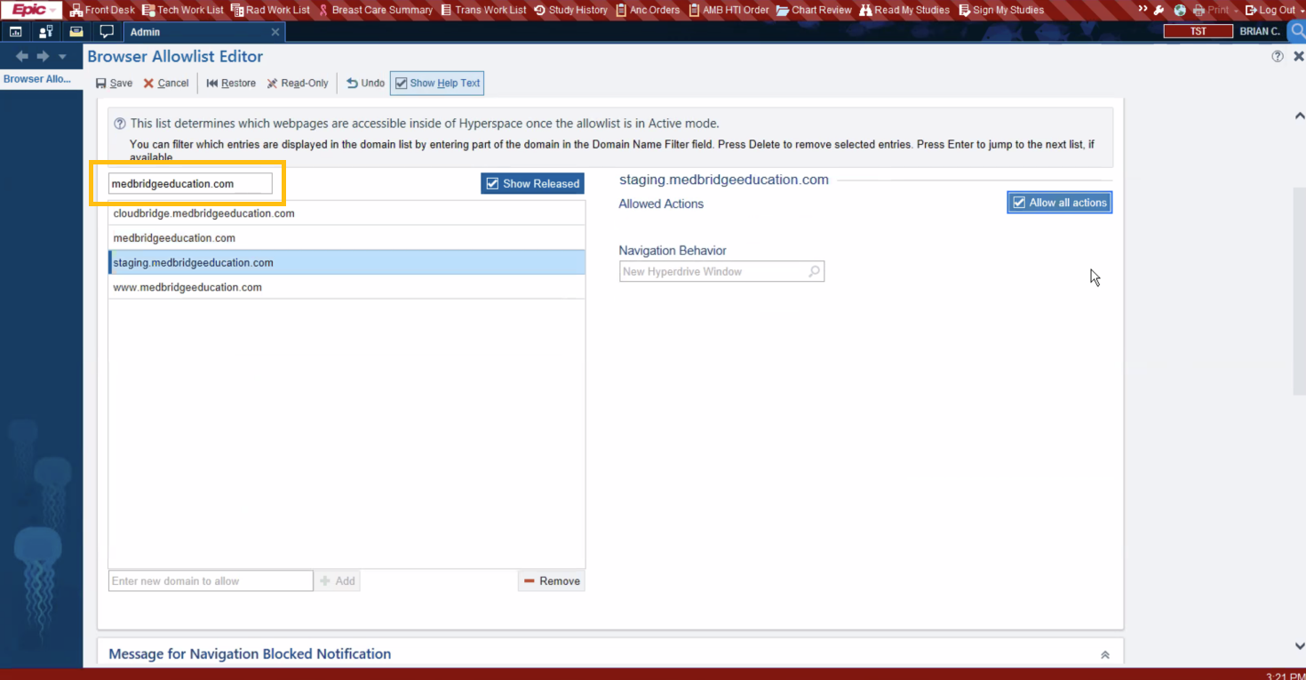Click the Enter new domain to allow field

[x=211, y=580]
